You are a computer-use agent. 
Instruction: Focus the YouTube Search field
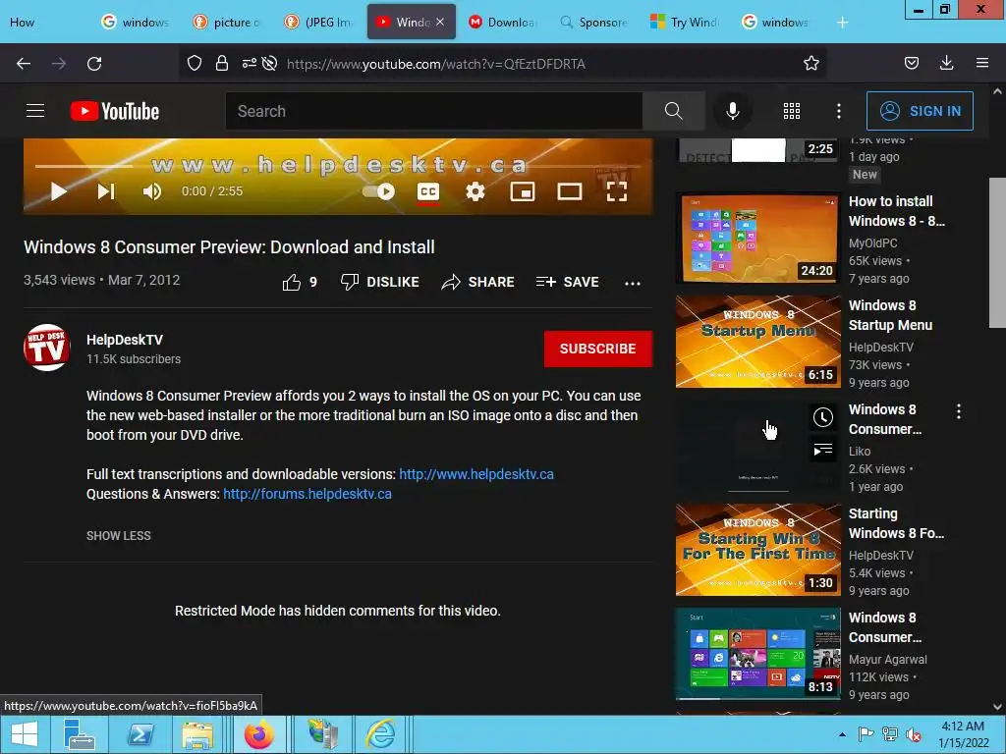[x=433, y=111]
